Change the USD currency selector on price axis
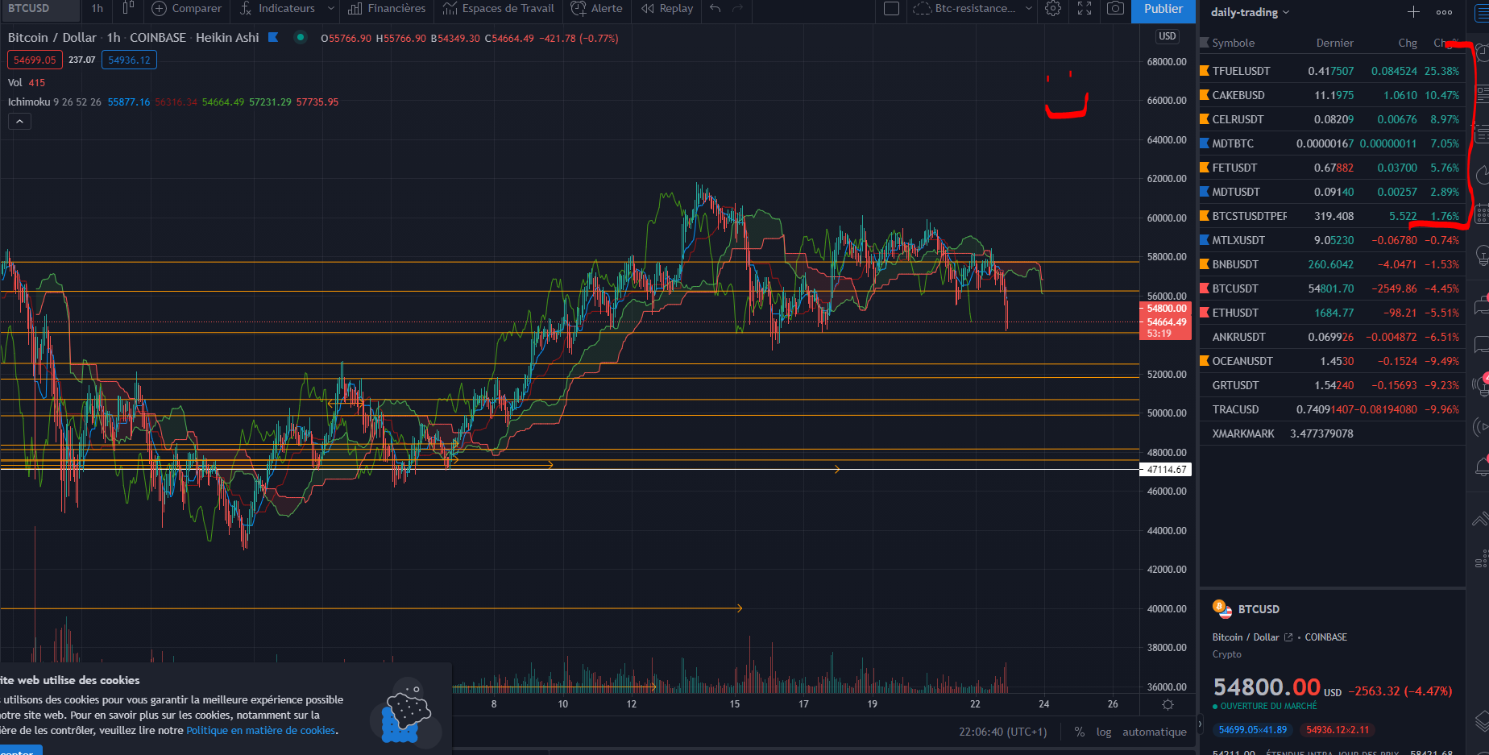Screen dimensions: 1489x755 [x=1167, y=36]
